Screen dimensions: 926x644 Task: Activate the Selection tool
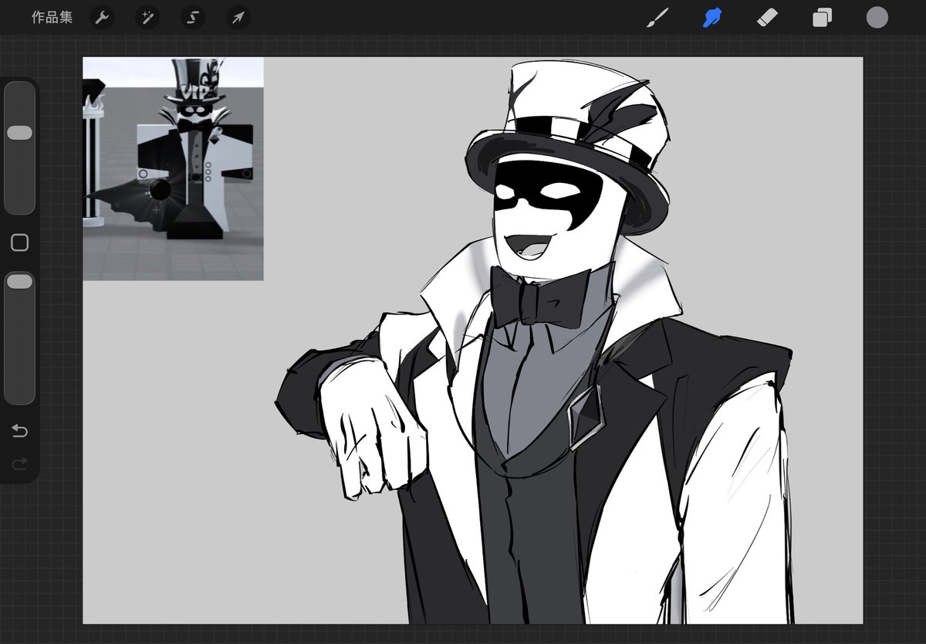193,18
